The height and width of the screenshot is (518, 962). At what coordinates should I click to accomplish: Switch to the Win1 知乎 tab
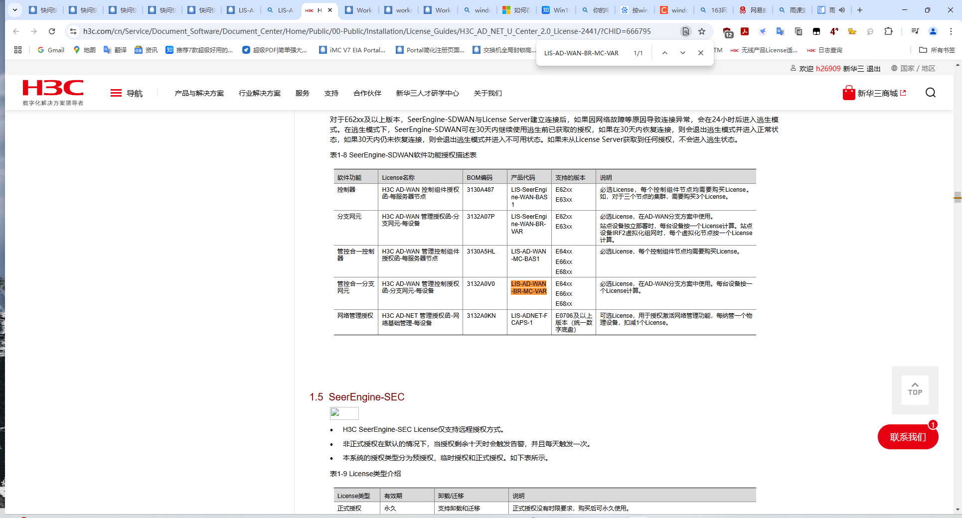556,10
